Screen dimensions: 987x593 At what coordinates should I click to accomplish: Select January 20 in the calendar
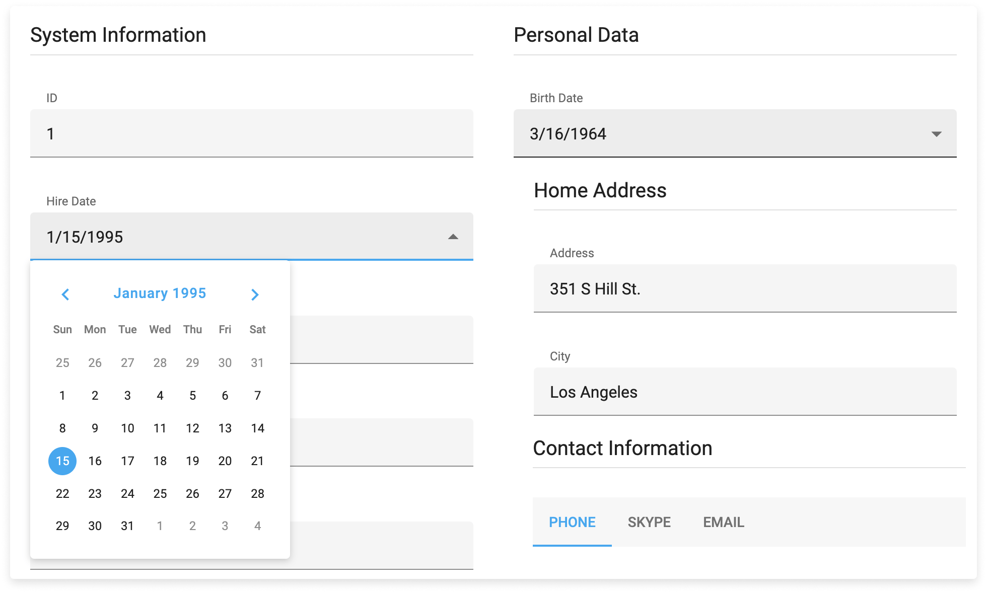point(225,461)
